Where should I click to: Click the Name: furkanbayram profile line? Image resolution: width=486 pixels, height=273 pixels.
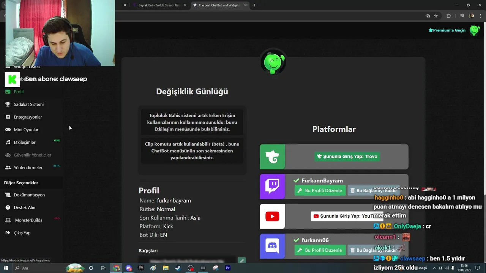tap(165, 201)
